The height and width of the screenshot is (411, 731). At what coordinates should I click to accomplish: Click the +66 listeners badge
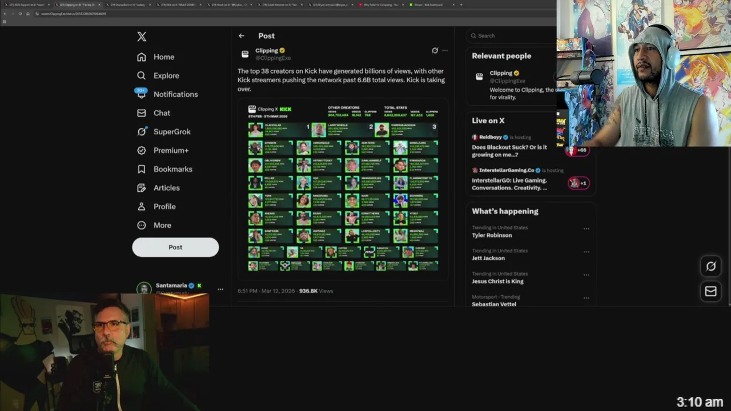(x=577, y=150)
